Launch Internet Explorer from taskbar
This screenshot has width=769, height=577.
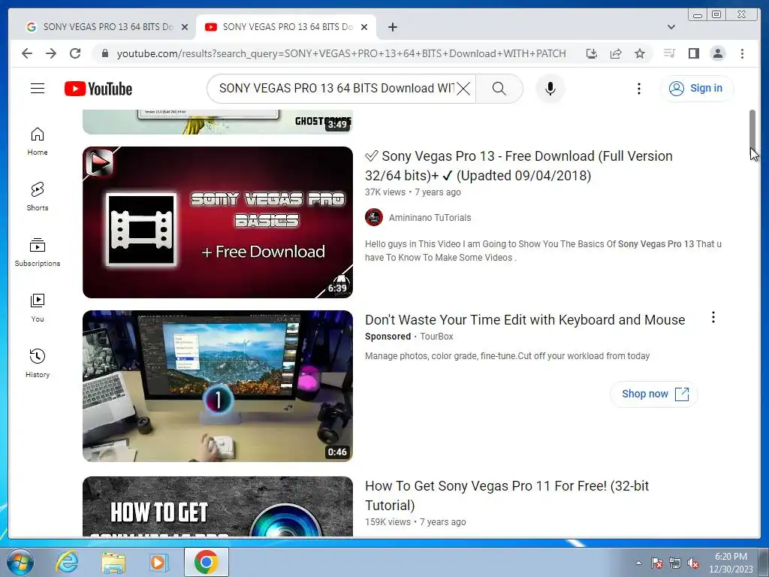67,562
